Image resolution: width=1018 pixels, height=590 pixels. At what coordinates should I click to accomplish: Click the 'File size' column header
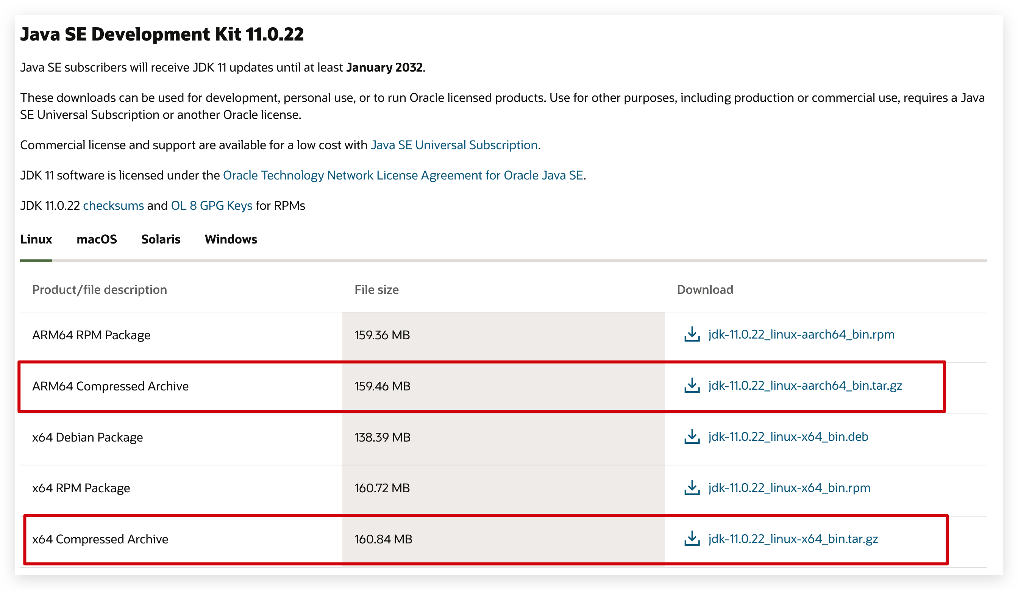coord(376,290)
